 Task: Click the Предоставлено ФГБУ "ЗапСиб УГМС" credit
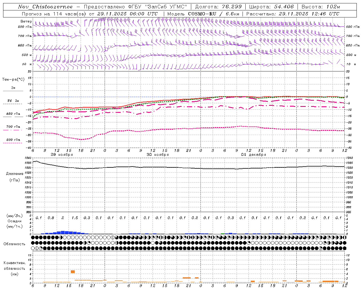click(135, 7)
